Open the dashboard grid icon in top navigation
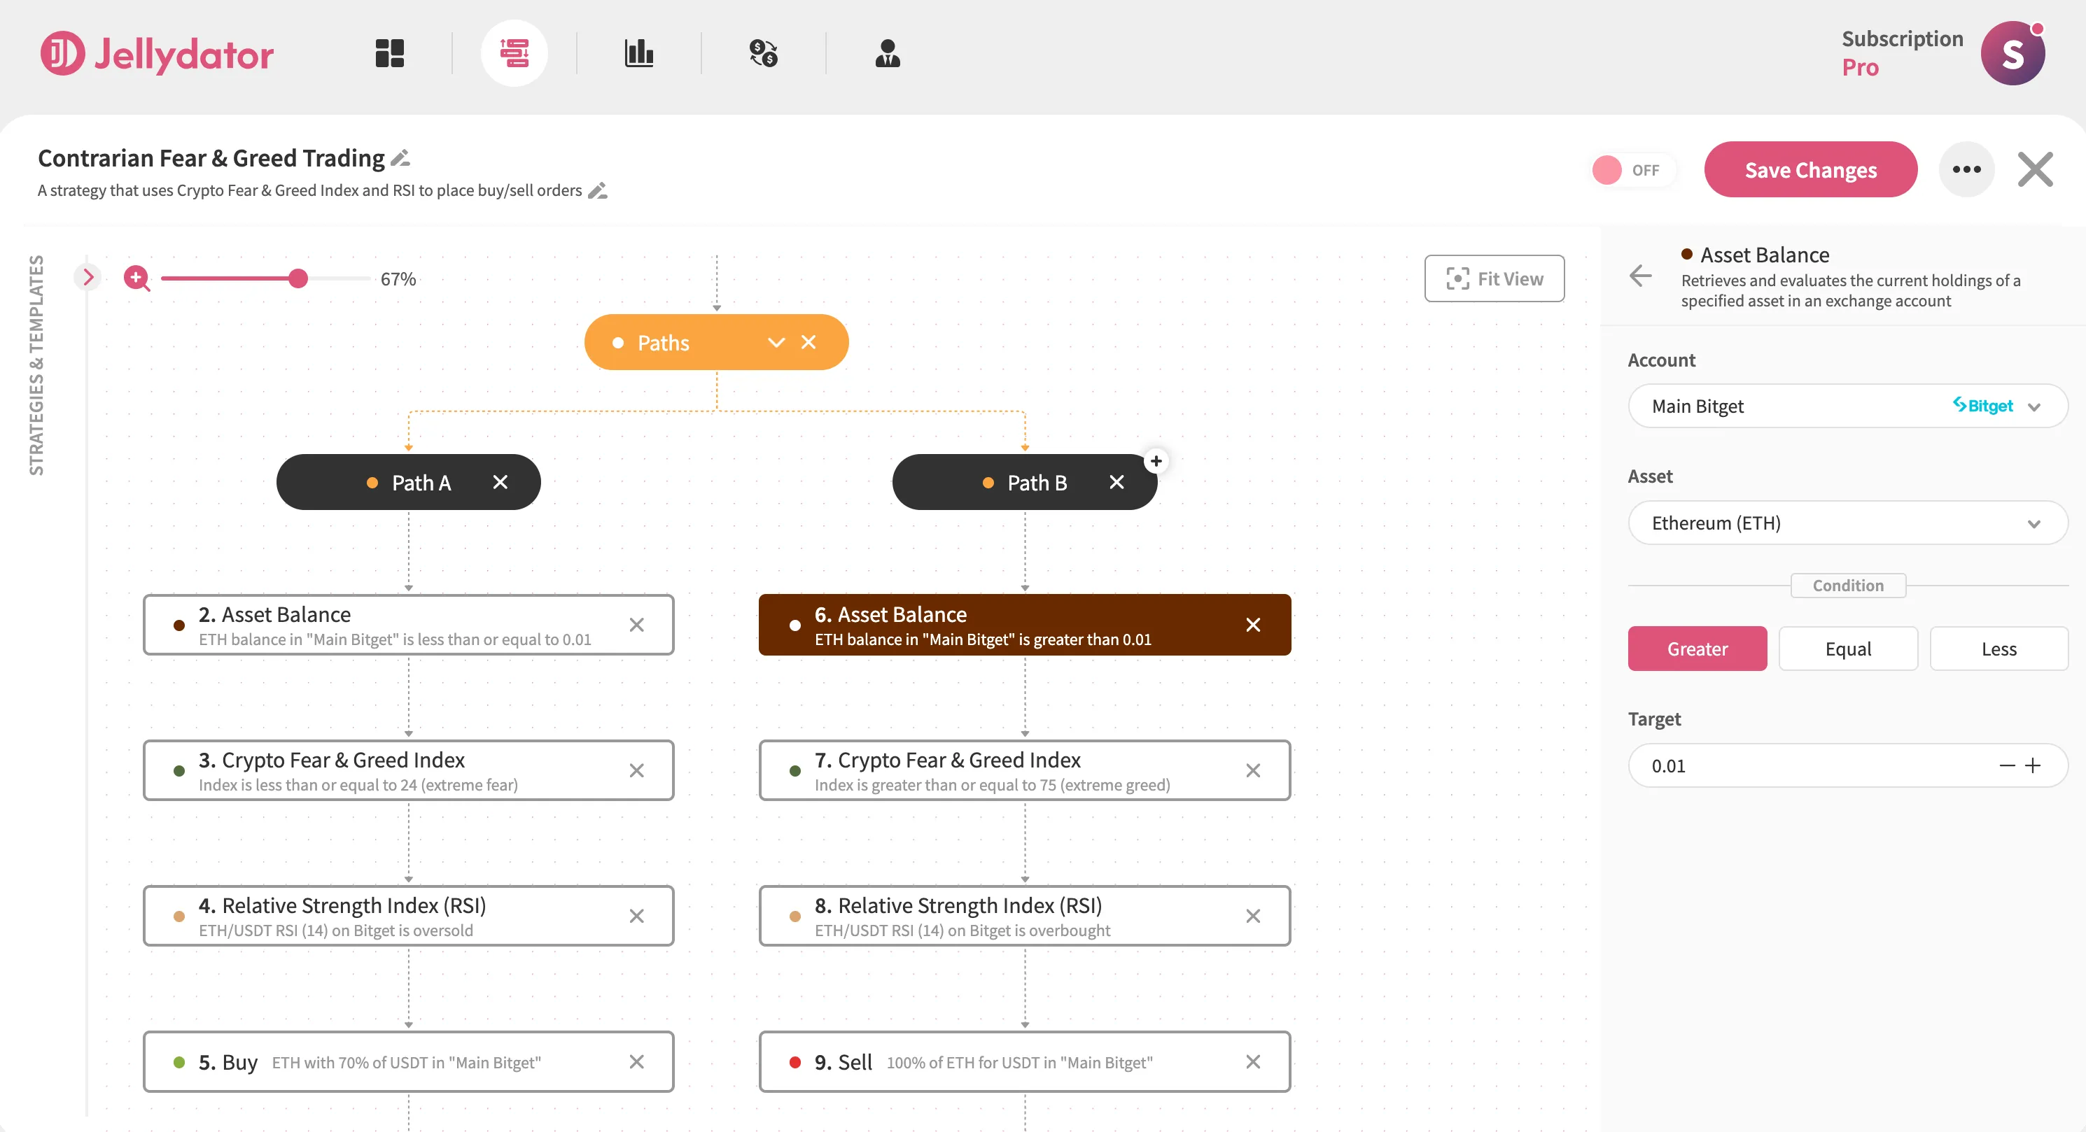The width and height of the screenshot is (2086, 1132). click(x=389, y=53)
